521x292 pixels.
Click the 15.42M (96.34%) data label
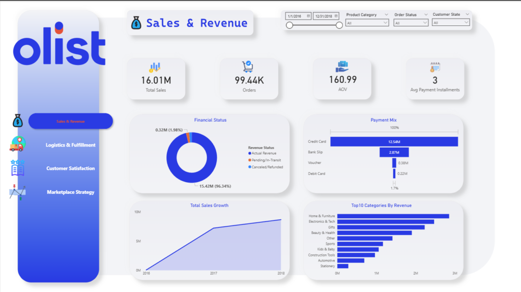[x=215, y=186]
